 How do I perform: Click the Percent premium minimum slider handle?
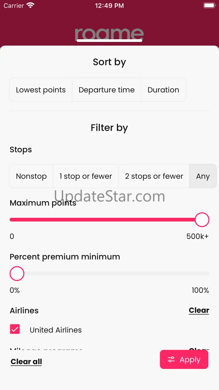click(17, 274)
